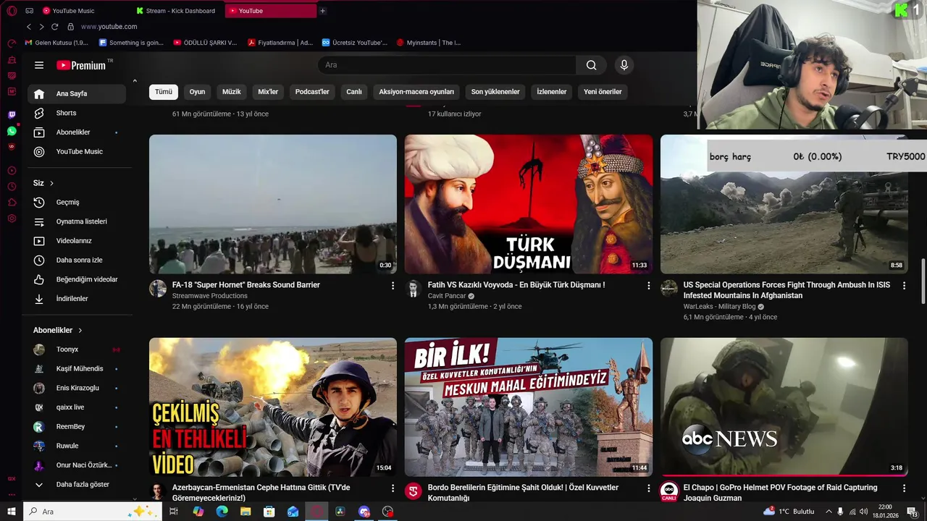Open more options for the US Special Operations video

pos(904,286)
